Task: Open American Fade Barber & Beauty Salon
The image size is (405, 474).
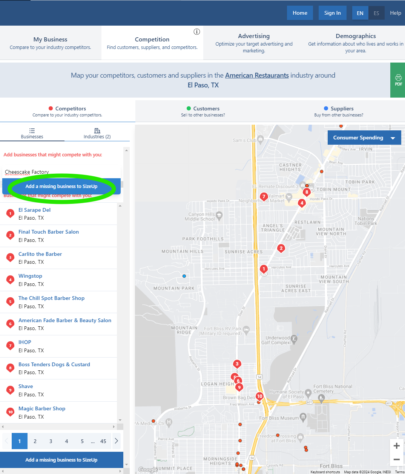Action: coord(65,320)
